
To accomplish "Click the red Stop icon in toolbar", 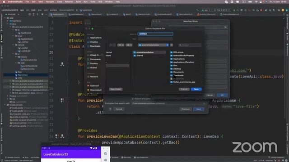I will 261,10.
